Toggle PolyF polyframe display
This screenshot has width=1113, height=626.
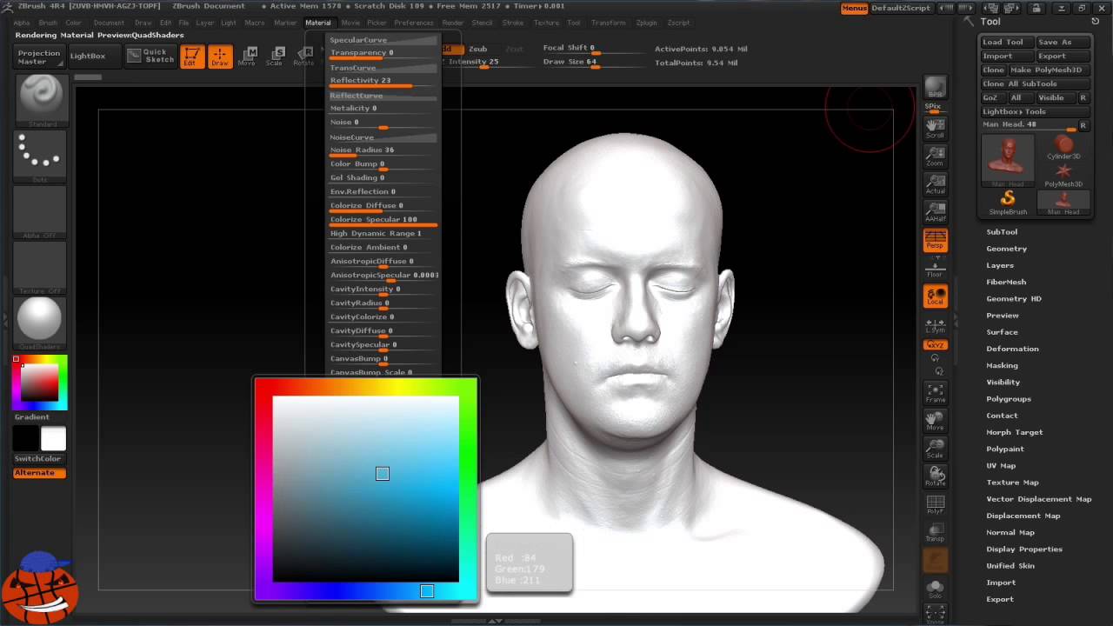click(935, 505)
